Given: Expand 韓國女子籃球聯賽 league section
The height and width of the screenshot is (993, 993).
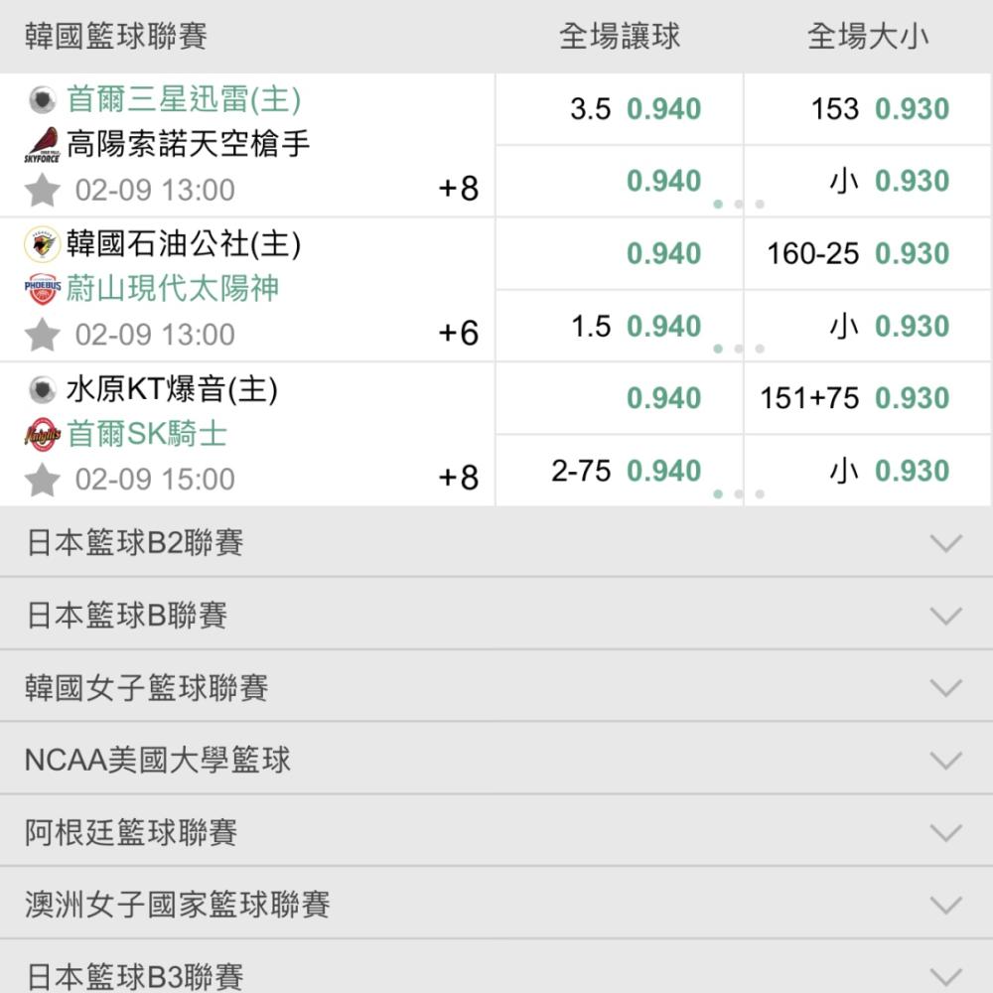Looking at the screenshot, I should [496, 688].
